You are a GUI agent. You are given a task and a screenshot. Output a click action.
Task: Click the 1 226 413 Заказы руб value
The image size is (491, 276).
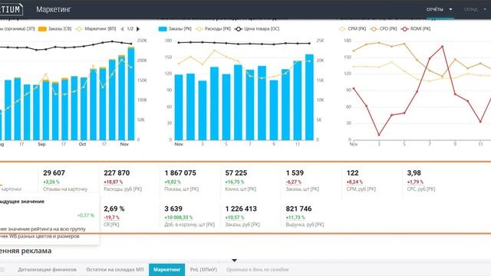pyautogui.click(x=241, y=209)
